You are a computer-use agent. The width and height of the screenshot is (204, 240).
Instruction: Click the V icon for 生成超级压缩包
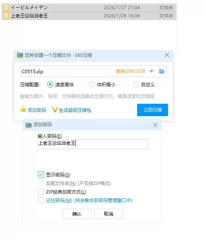(x=55, y=110)
